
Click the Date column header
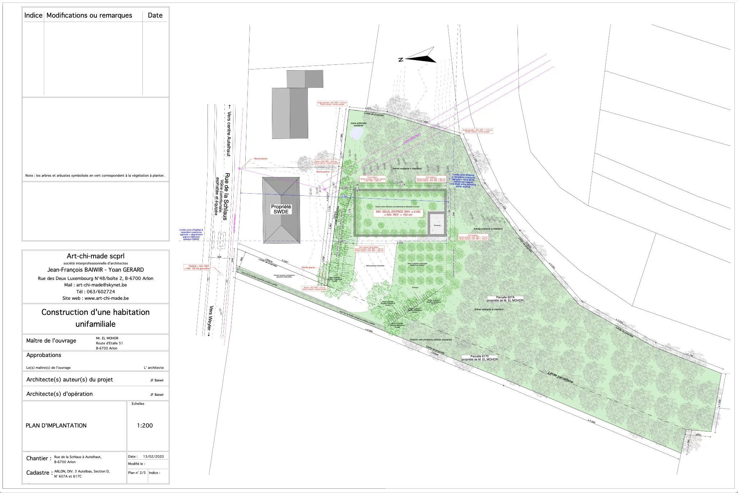pos(155,15)
